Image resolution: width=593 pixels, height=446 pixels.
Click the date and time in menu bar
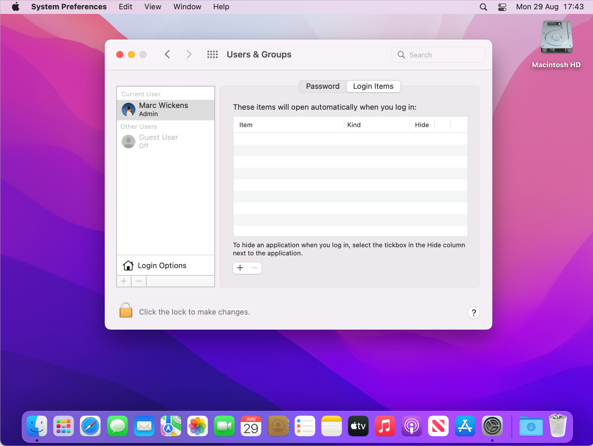point(550,7)
